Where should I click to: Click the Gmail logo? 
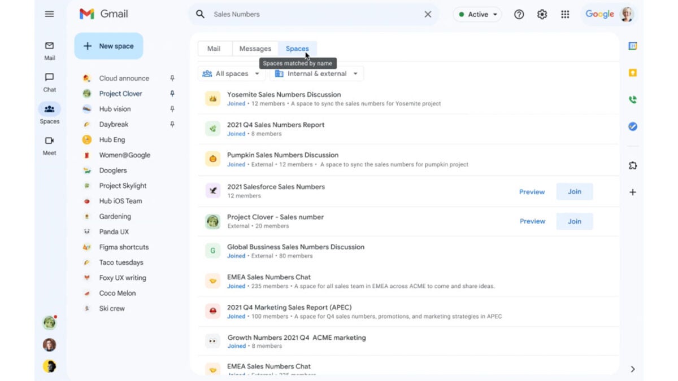[x=103, y=14]
